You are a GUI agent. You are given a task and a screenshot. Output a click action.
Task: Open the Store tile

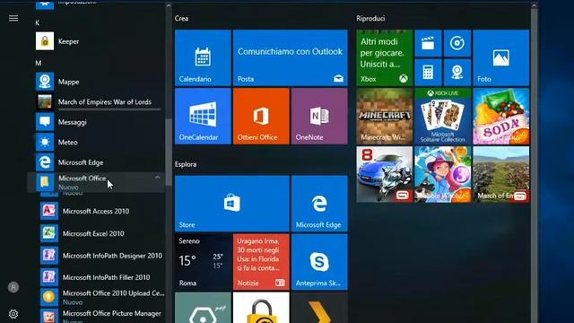[232, 204]
